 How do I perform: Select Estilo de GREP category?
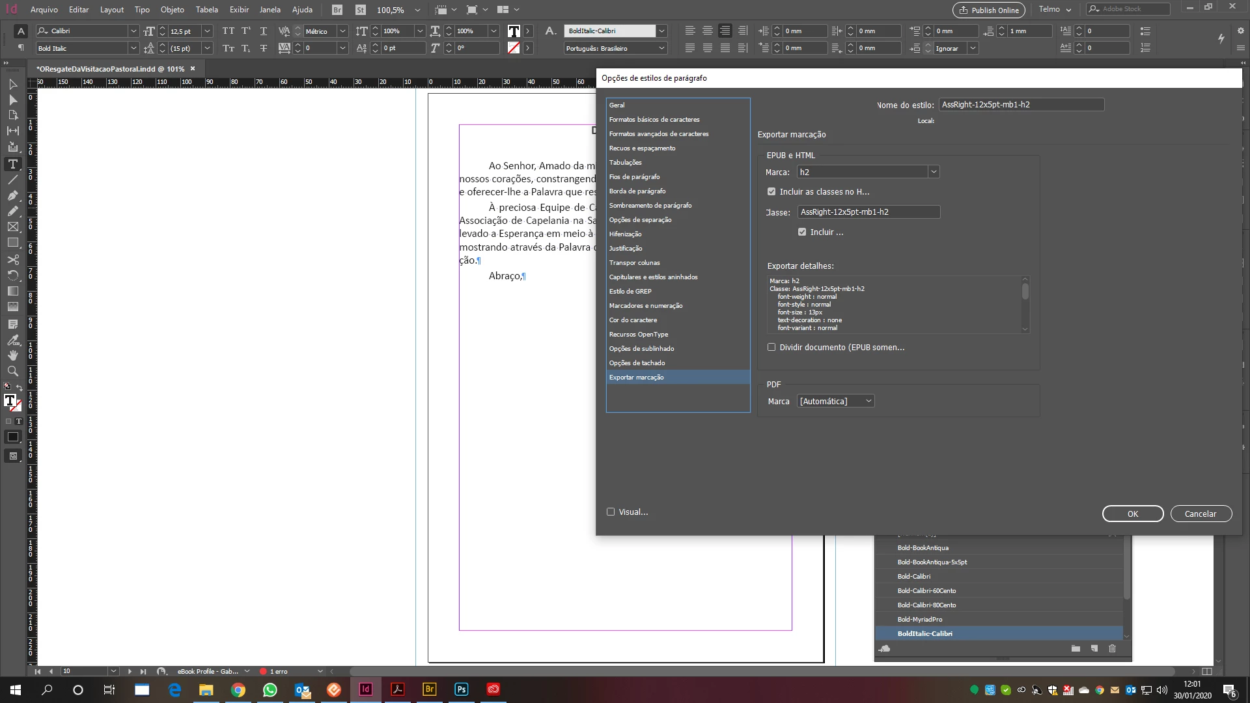(630, 292)
